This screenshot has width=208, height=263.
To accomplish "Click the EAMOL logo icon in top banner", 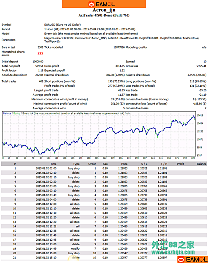I will point(91,4).
